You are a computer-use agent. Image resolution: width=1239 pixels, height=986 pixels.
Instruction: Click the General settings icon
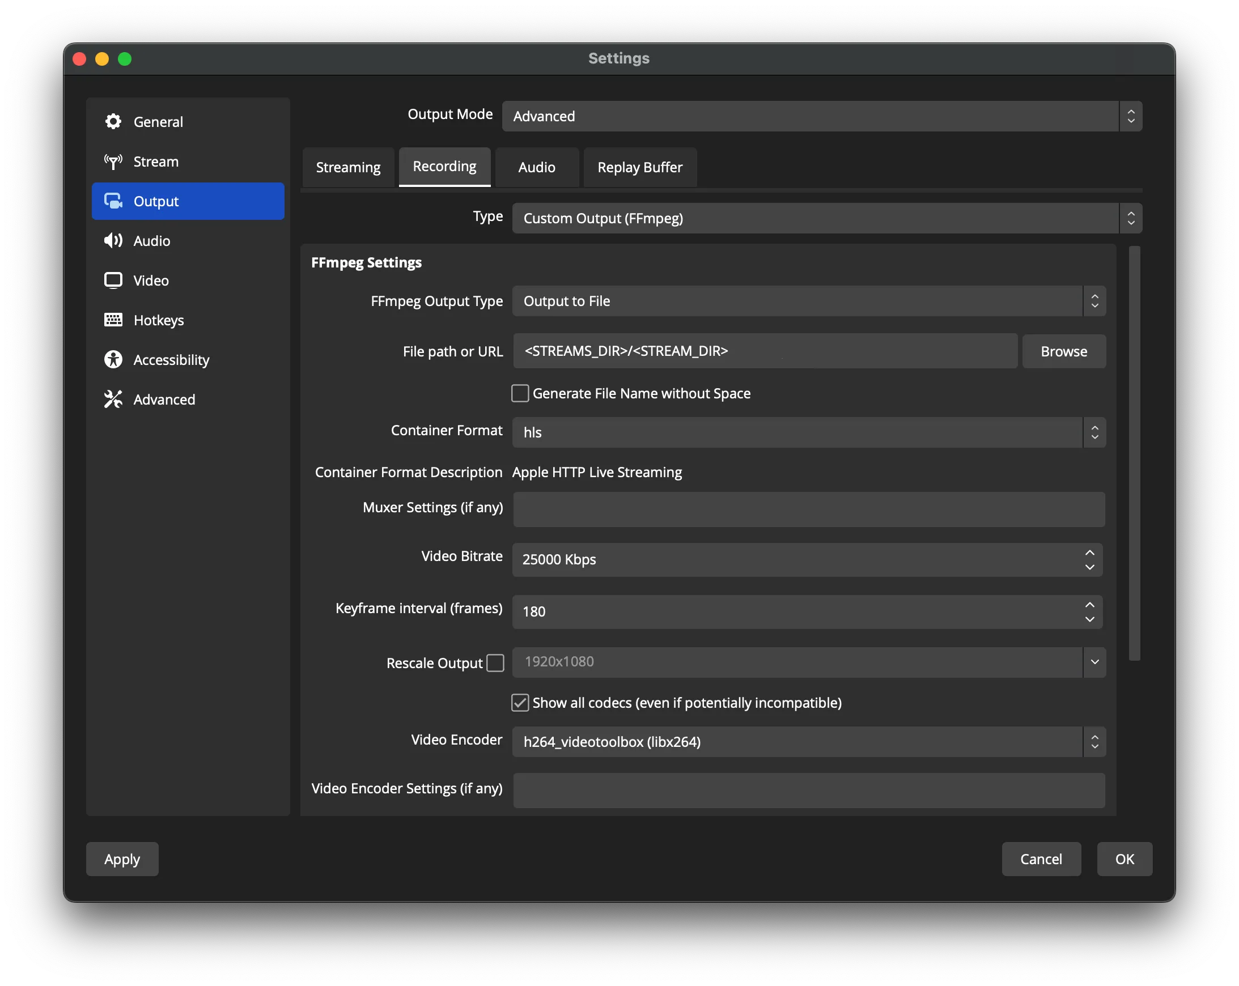[113, 122]
